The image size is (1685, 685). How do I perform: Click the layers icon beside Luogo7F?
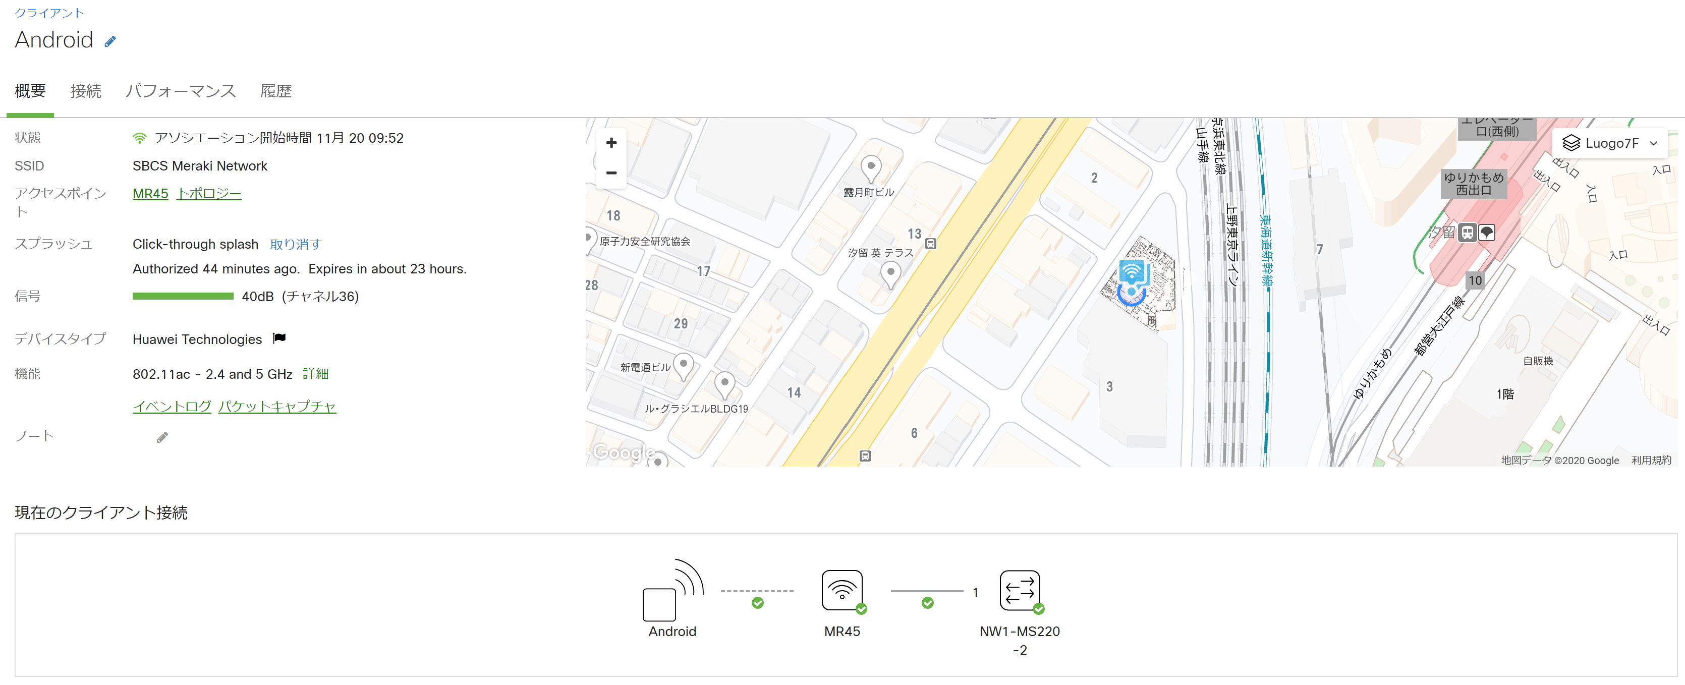1570,143
